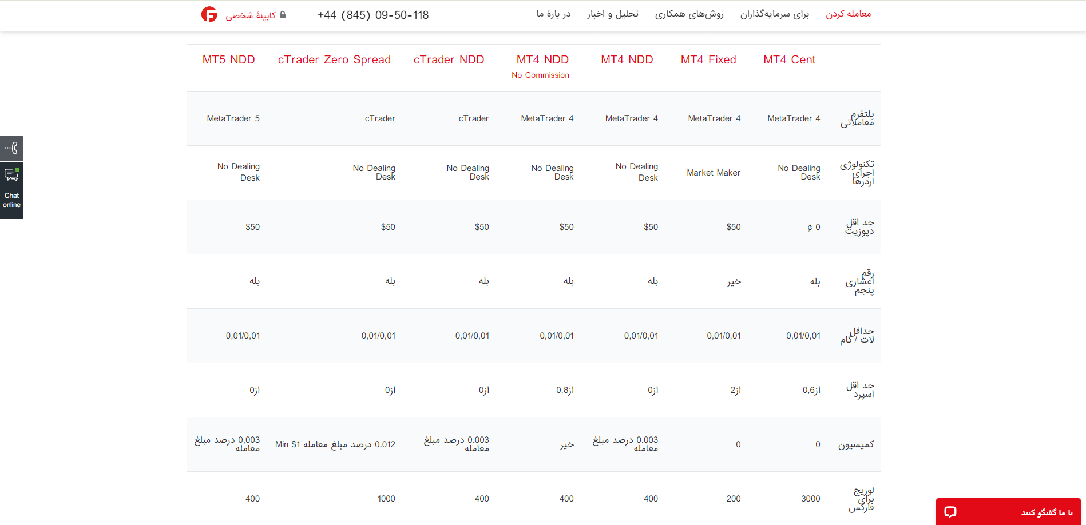Open the تحلیل و اخبار menu
This screenshot has width=1086, height=525.
click(x=613, y=14)
